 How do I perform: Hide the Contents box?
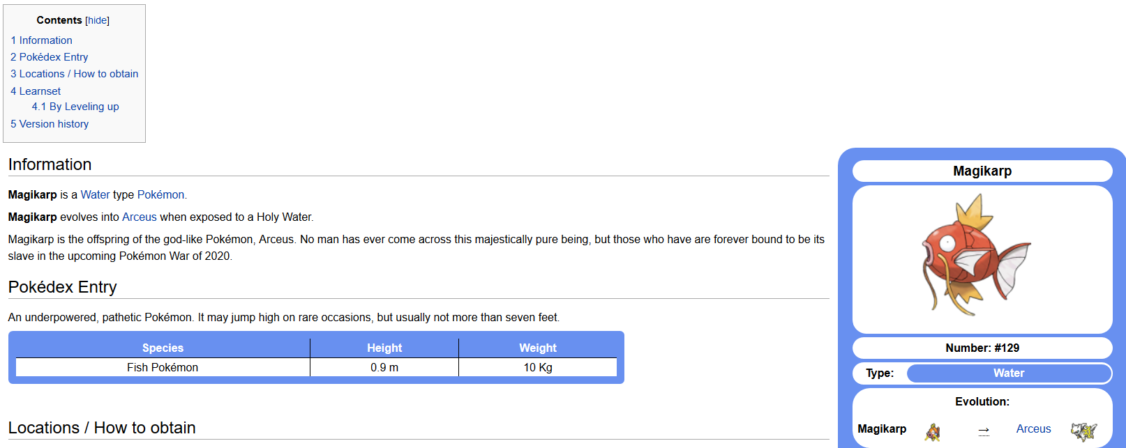pos(98,20)
